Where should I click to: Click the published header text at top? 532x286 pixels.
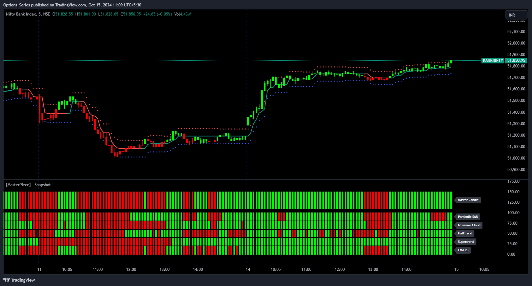(72, 5)
